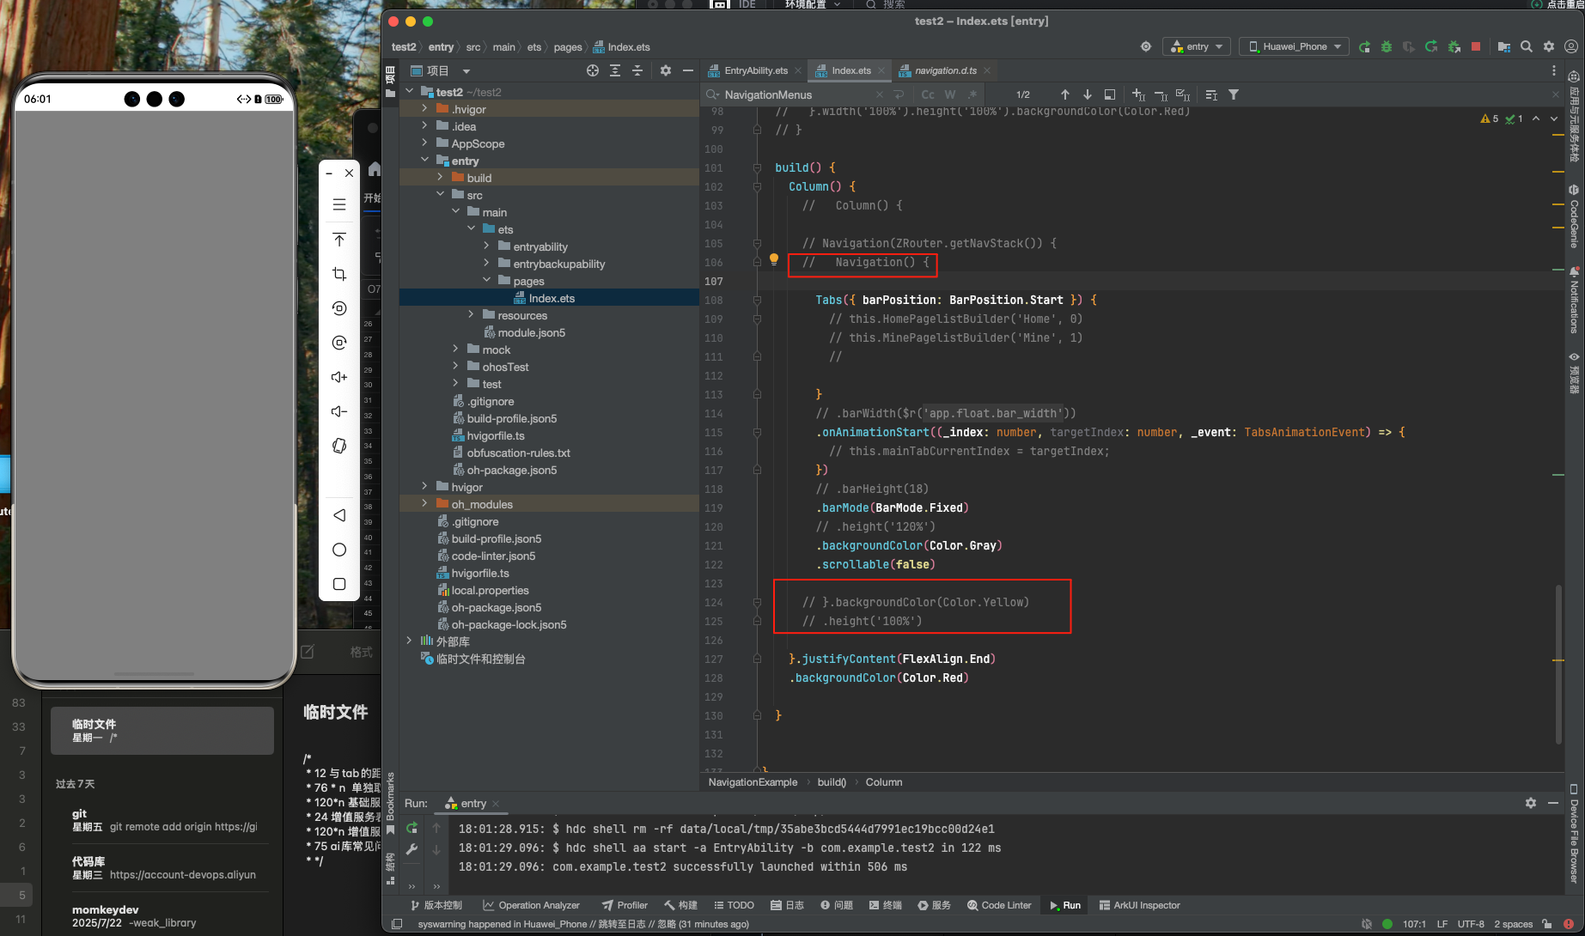The height and width of the screenshot is (936, 1585).
Task: Collapse the pages folder
Action: [x=486, y=281]
